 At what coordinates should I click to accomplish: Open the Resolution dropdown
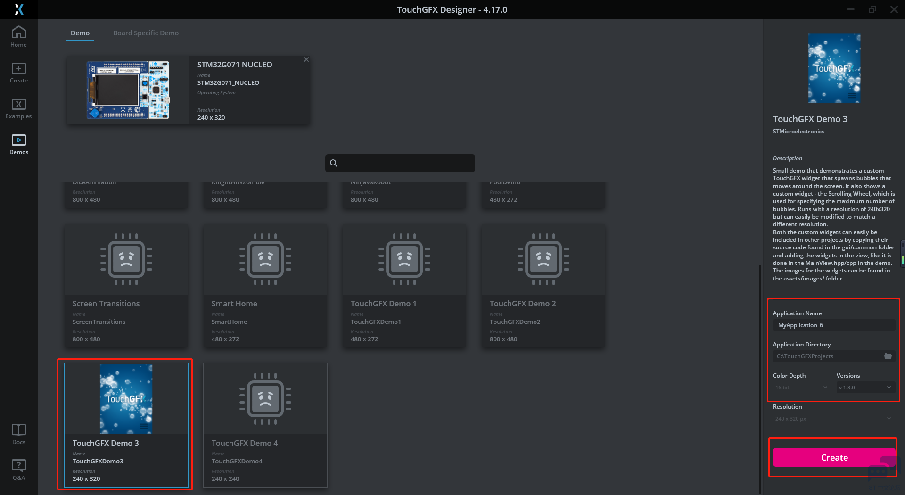click(x=833, y=419)
